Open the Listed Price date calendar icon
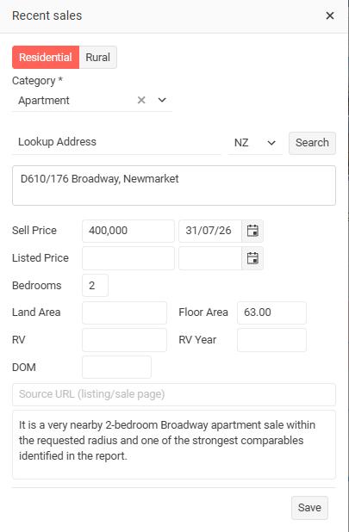Screen dimensions: 349x532 coord(252,258)
